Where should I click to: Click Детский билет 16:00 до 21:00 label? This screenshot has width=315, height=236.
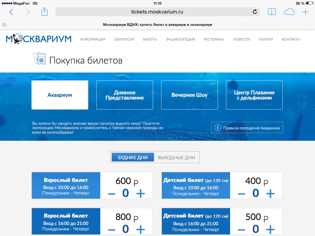point(196,221)
